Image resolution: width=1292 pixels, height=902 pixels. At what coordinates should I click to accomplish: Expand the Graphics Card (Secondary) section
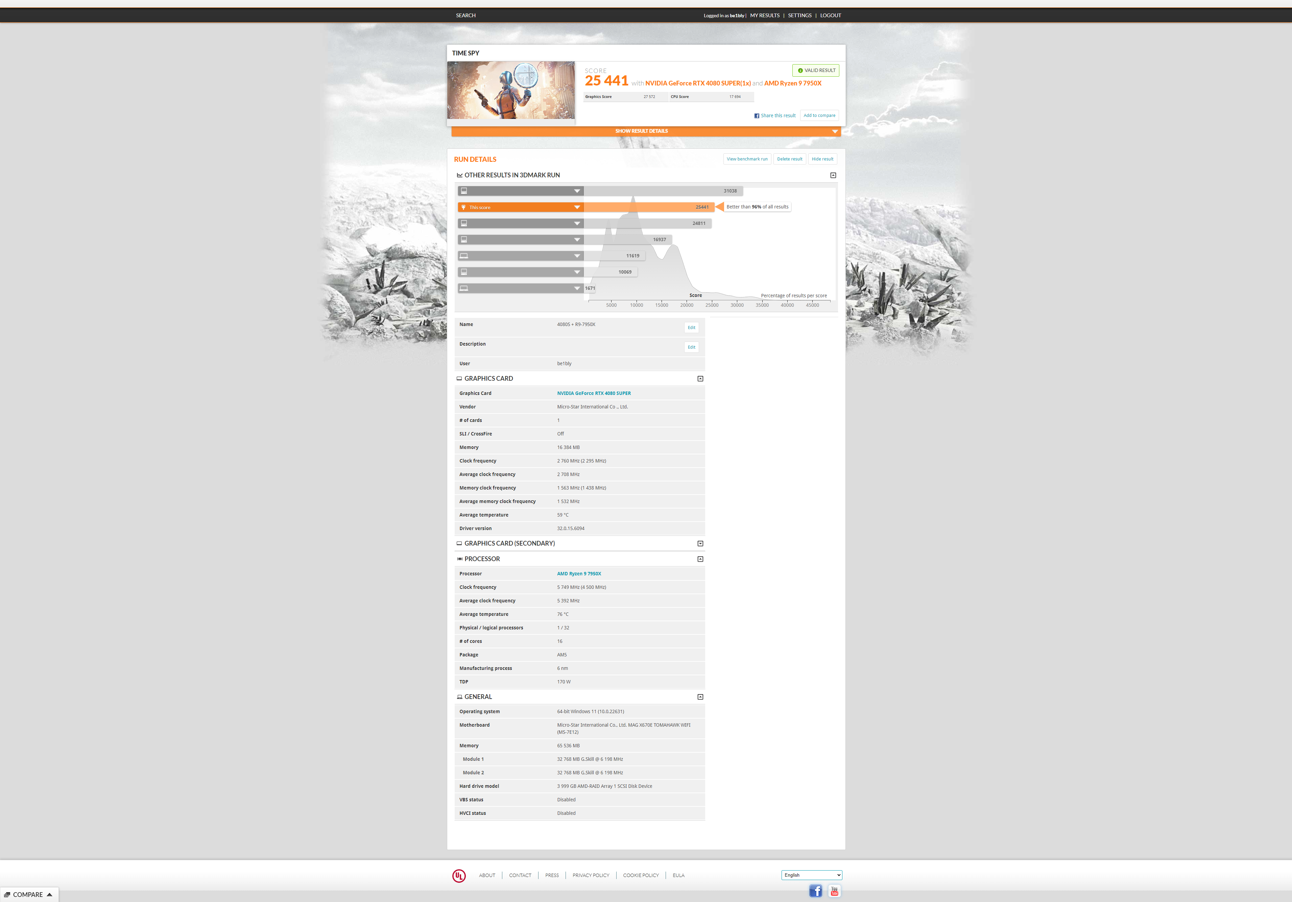pyautogui.click(x=700, y=543)
